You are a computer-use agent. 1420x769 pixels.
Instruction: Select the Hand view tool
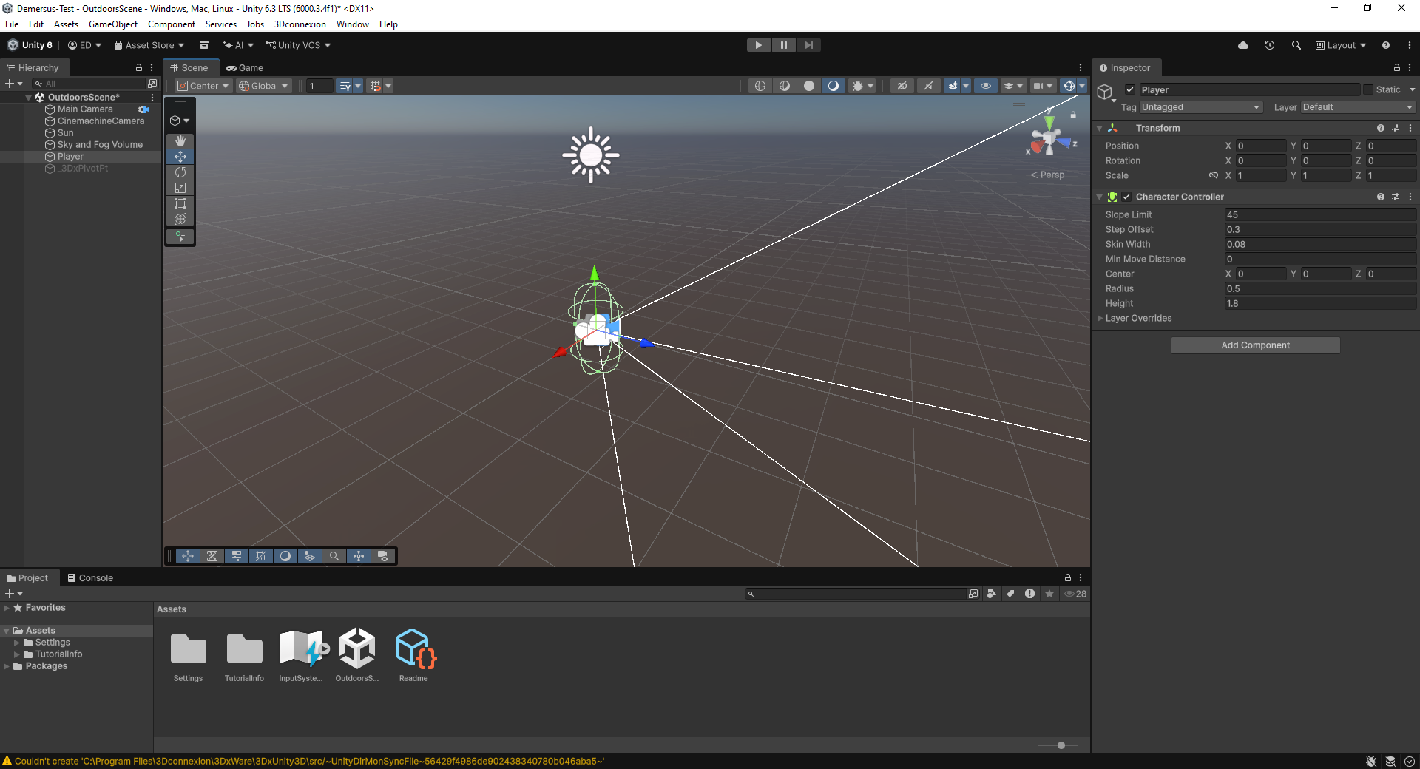click(x=180, y=140)
